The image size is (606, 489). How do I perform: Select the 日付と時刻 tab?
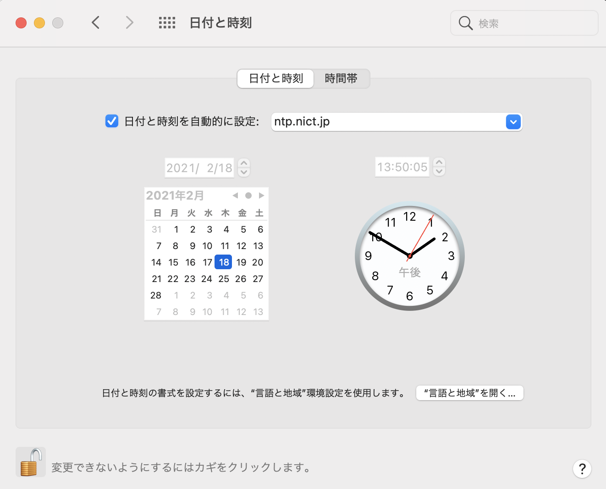coord(276,79)
